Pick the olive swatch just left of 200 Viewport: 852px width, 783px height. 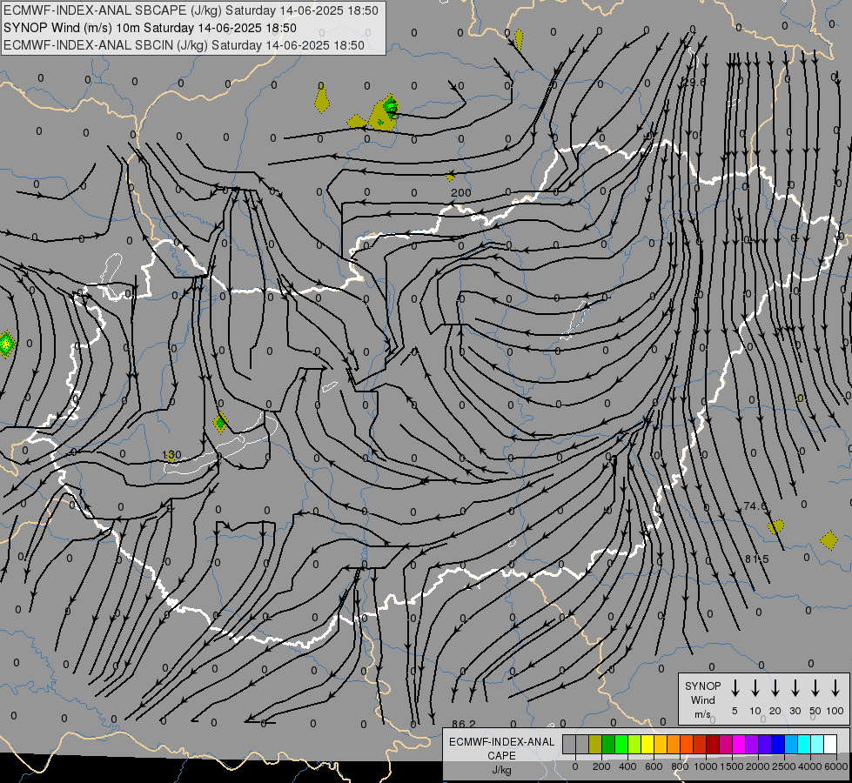[x=595, y=744]
